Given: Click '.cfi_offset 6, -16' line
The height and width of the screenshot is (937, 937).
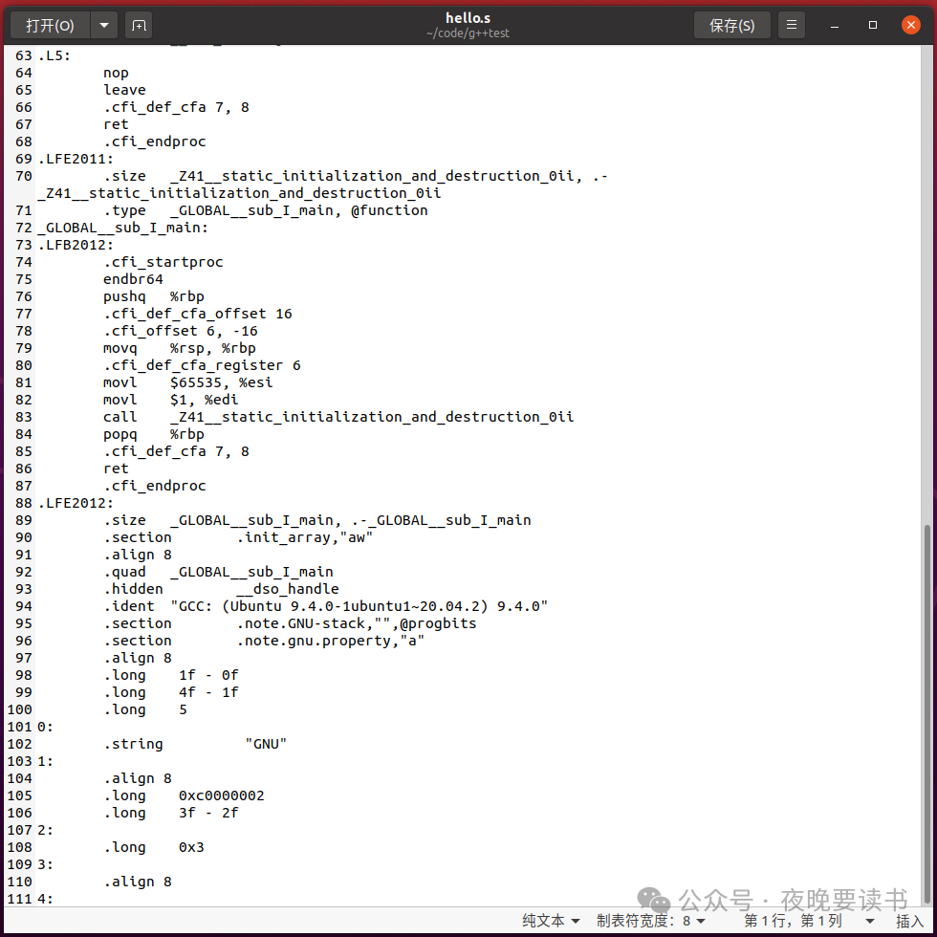Looking at the screenshot, I should tap(181, 331).
